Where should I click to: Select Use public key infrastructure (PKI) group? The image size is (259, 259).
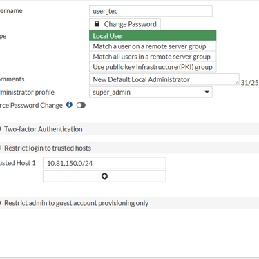[x=153, y=67]
